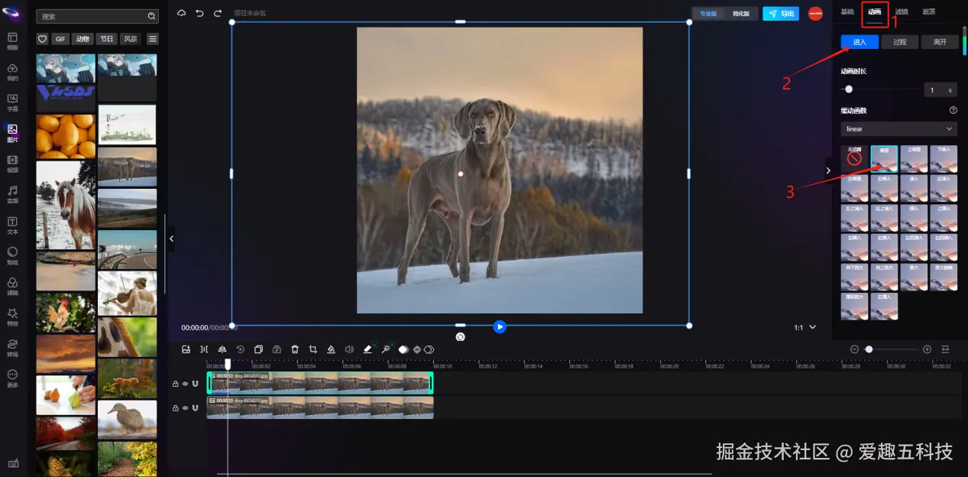Switch to 简化版 simplified mode
This screenshot has height=477, width=968.
pyautogui.click(x=740, y=14)
